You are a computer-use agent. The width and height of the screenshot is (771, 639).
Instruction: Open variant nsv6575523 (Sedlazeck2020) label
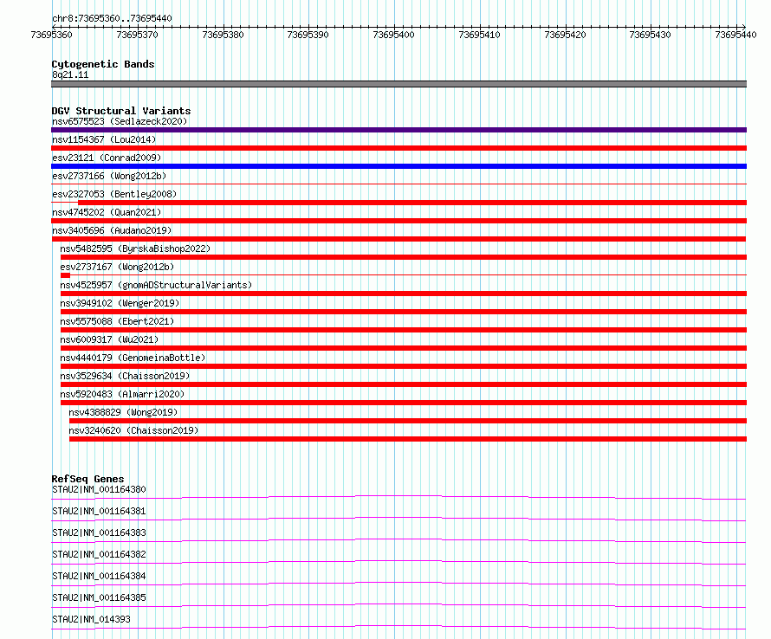120,121
